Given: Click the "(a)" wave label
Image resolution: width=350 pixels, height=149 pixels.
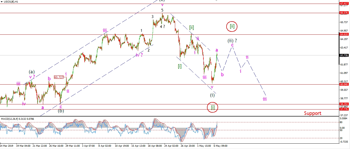Looking at the screenshot, I should point(32,72).
